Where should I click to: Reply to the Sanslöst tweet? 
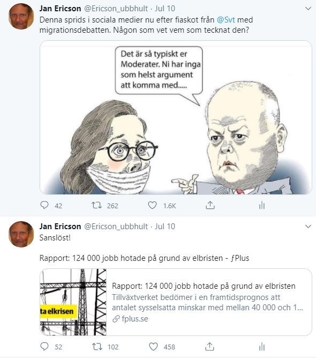pyautogui.click(x=44, y=346)
